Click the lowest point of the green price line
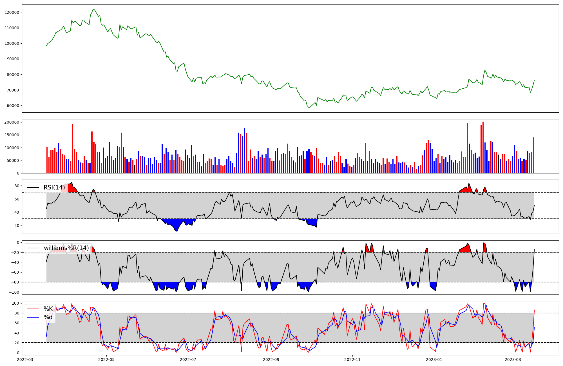The image size is (563, 366). point(309,107)
